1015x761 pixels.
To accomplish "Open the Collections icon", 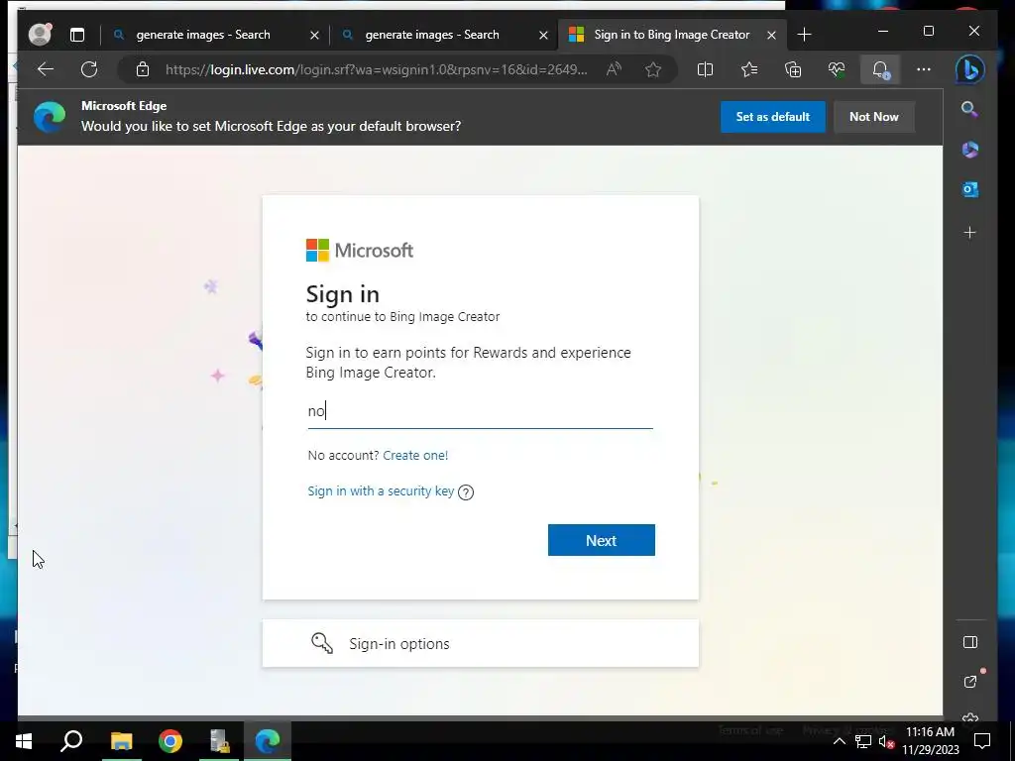I will tap(793, 69).
